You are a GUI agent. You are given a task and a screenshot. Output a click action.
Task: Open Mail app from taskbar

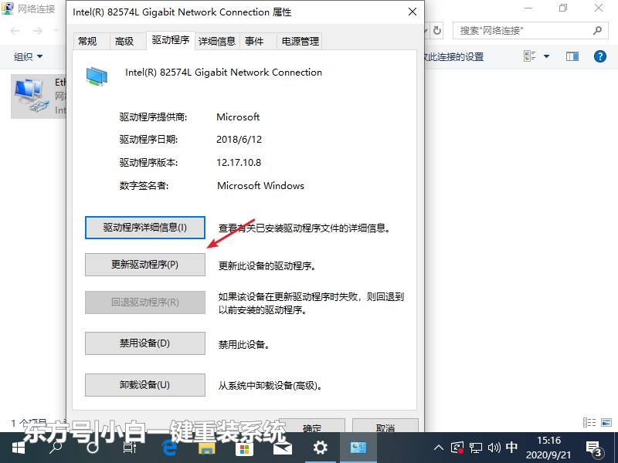point(282,448)
